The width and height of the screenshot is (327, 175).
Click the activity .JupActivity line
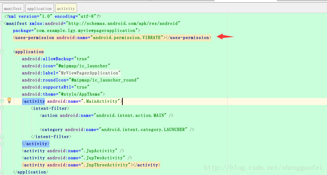click(73, 151)
